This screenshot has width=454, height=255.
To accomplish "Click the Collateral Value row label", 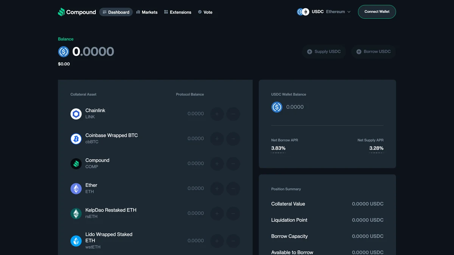I will (x=288, y=204).
